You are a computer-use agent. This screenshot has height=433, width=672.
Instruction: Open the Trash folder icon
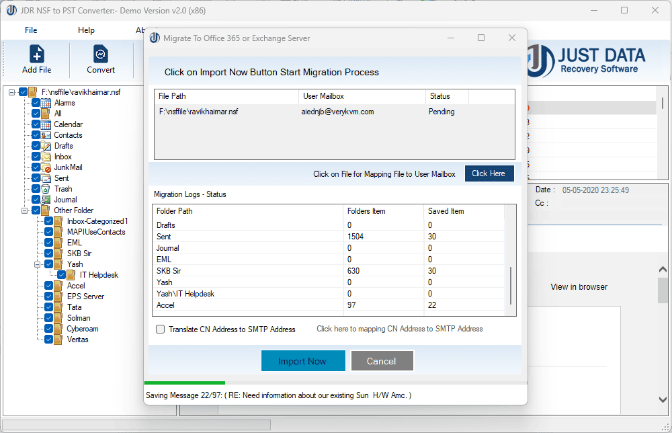pos(44,188)
